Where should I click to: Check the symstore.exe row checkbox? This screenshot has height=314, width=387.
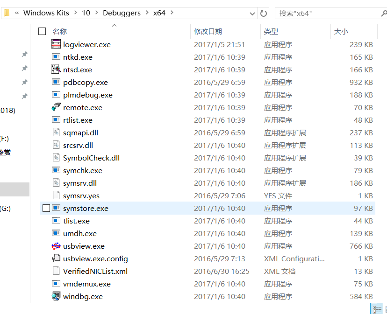[x=46, y=208]
